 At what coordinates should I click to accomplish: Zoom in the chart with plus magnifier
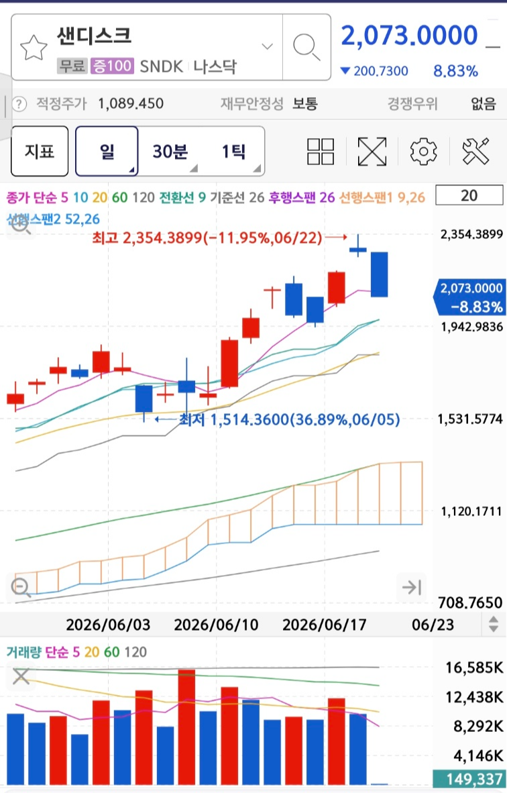(x=21, y=225)
